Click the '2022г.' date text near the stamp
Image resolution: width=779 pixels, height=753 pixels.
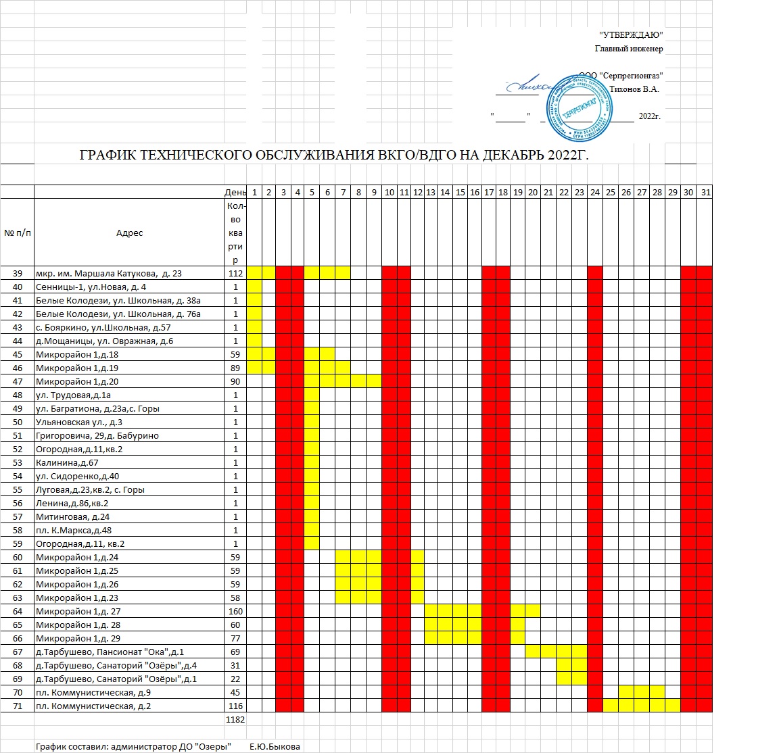pyautogui.click(x=649, y=116)
